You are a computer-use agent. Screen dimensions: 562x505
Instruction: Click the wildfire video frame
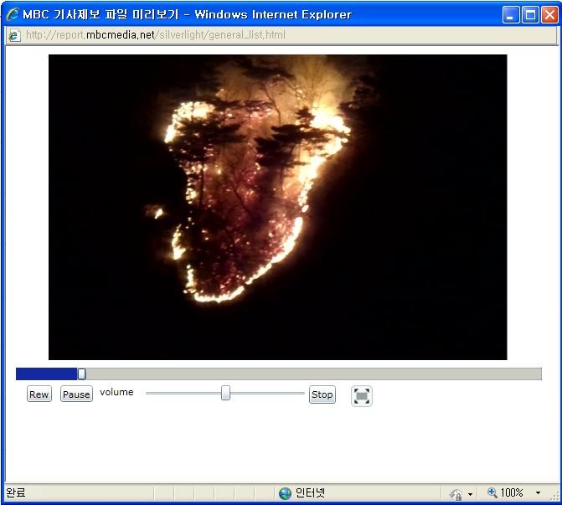278,207
